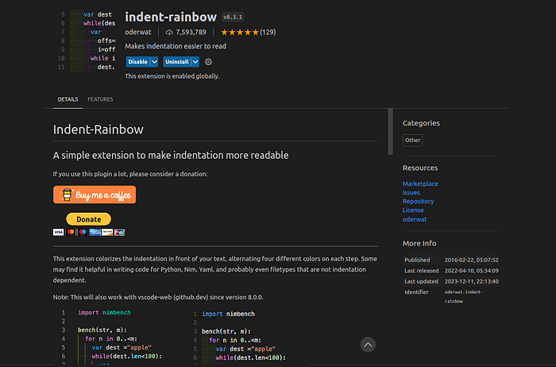
Task: Click the credit card icons under Donate
Action: tap(89, 232)
